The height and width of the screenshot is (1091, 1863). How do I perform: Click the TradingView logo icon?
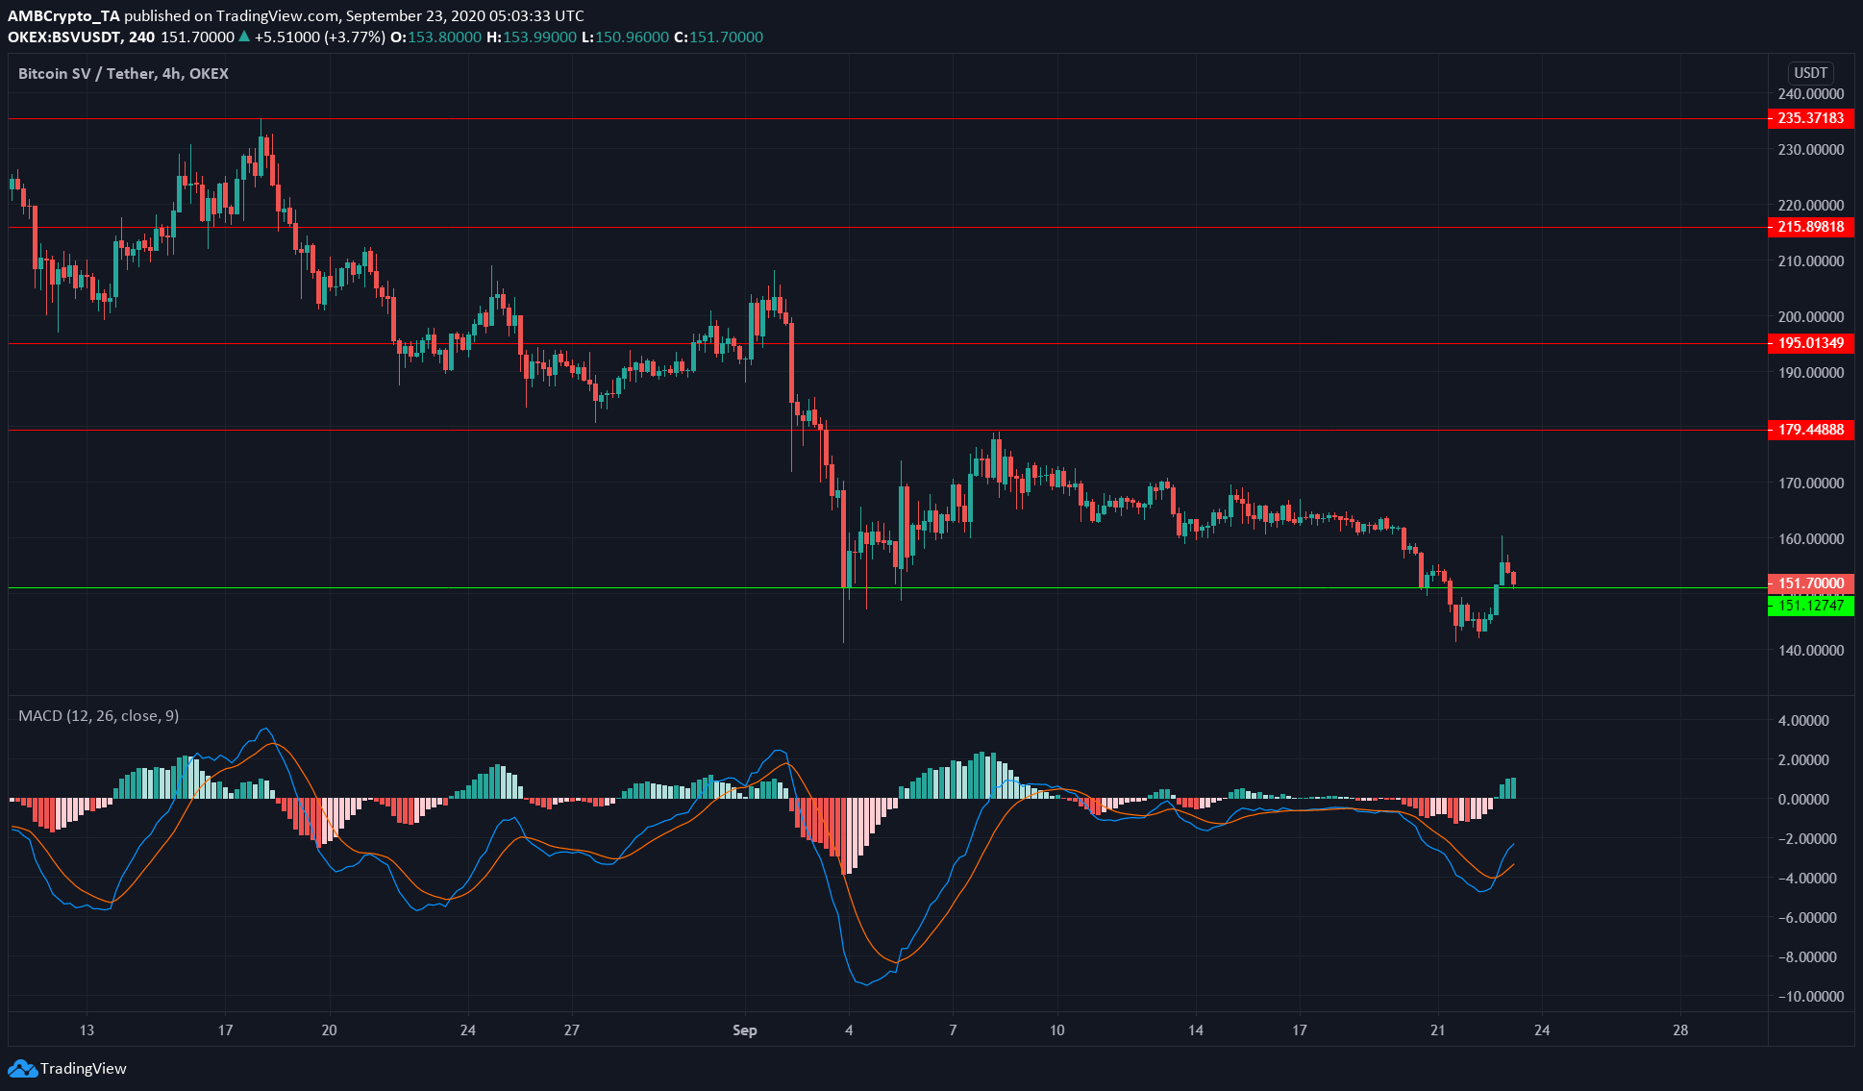22,1068
